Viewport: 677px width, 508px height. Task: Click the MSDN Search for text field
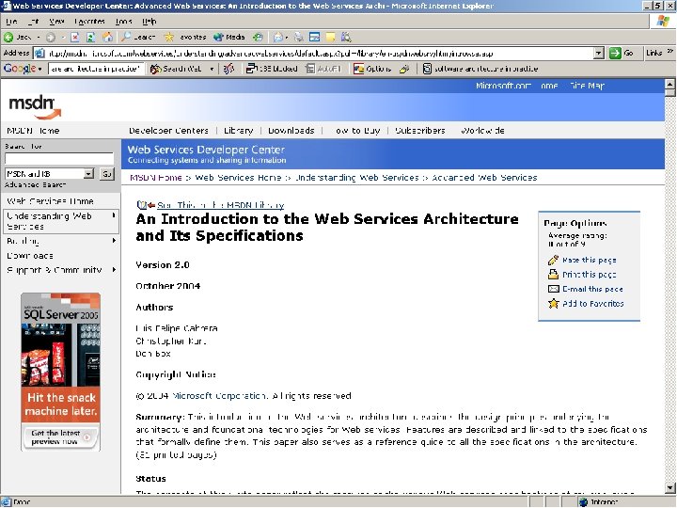click(x=59, y=159)
